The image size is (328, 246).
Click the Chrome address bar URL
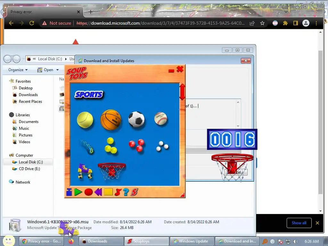pyautogui.click(x=160, y=23)
